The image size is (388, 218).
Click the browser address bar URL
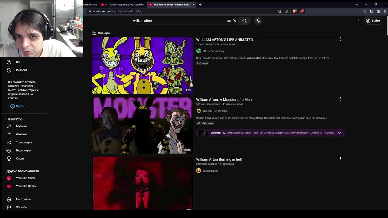(117, 11)
